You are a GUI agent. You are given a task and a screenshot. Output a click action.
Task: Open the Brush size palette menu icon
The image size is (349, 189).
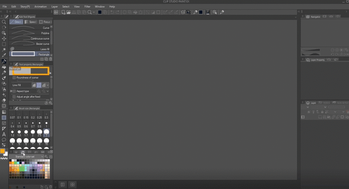(x=11, y=108)
